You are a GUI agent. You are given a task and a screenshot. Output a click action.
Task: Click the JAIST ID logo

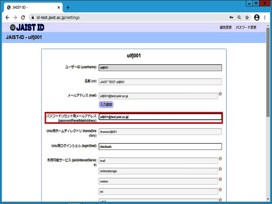[27, 28]
